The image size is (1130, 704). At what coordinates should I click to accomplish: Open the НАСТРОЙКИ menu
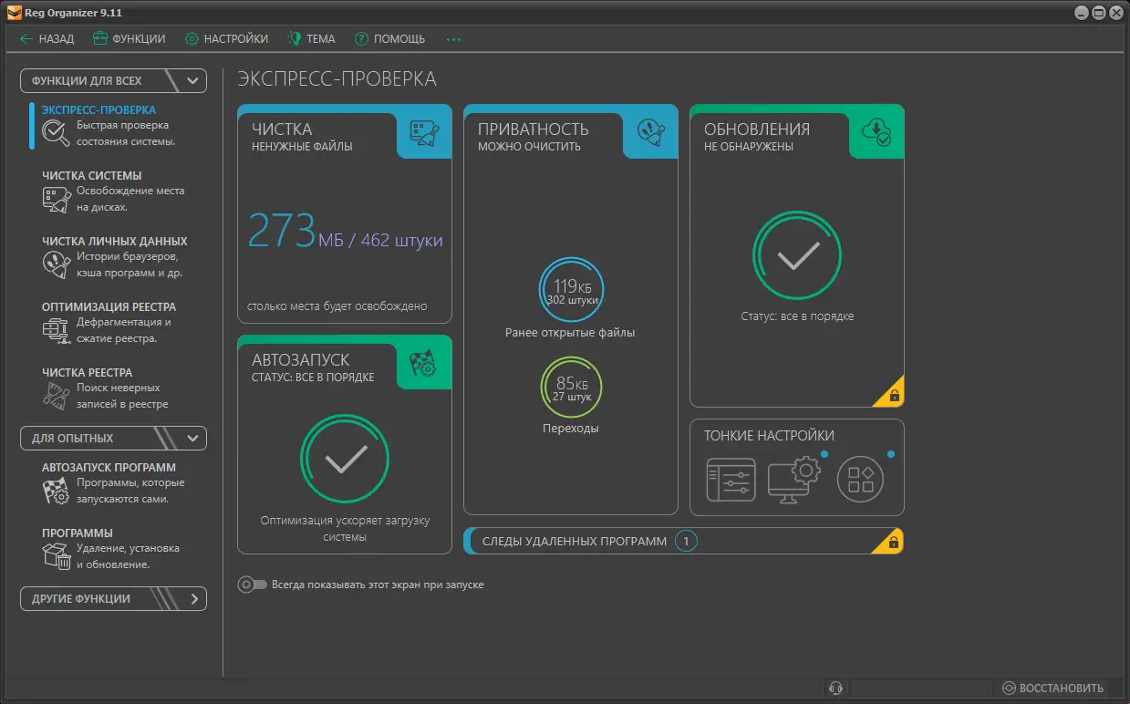coord(226,39)
